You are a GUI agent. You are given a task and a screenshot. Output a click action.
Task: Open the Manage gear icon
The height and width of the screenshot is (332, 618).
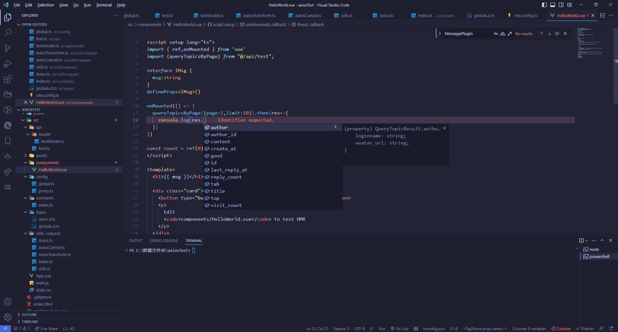(x=8, y=317)
